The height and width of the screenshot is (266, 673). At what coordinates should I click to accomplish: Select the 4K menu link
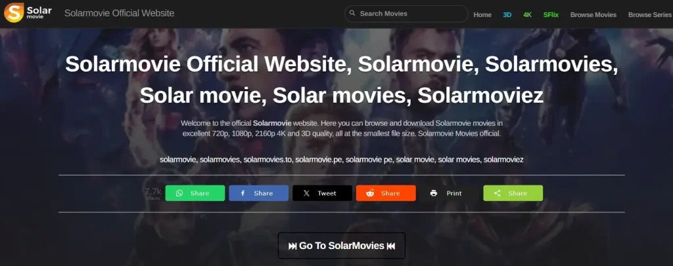527,14
